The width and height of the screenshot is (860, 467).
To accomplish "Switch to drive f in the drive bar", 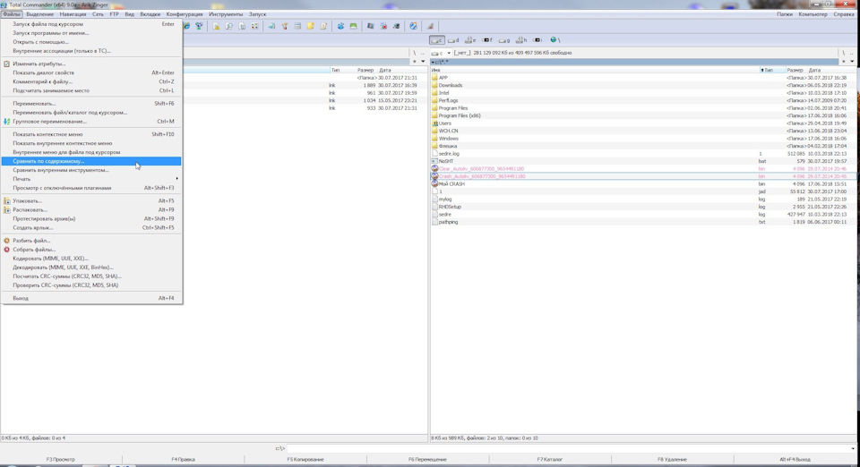I will (487, 40).
